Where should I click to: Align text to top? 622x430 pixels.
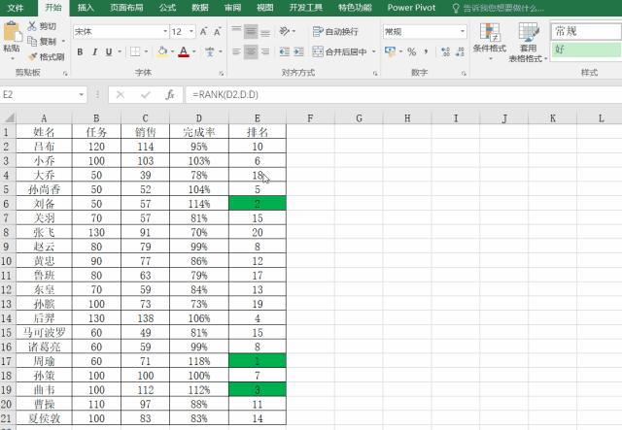pyautogui.click(x=236, y=31)
